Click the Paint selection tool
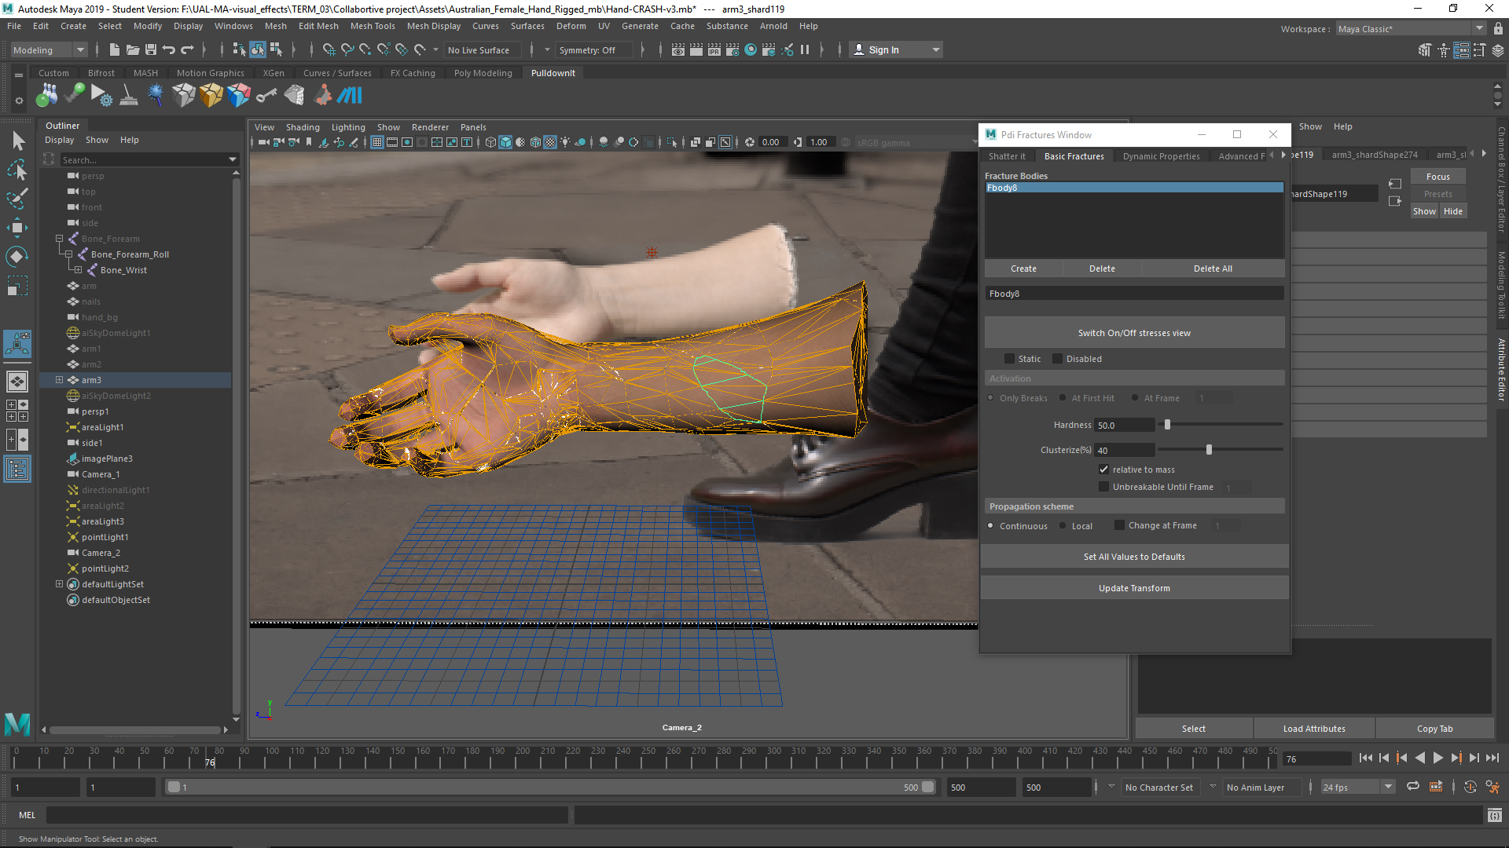Viewport: 1509px width, 848px height. 17,199
